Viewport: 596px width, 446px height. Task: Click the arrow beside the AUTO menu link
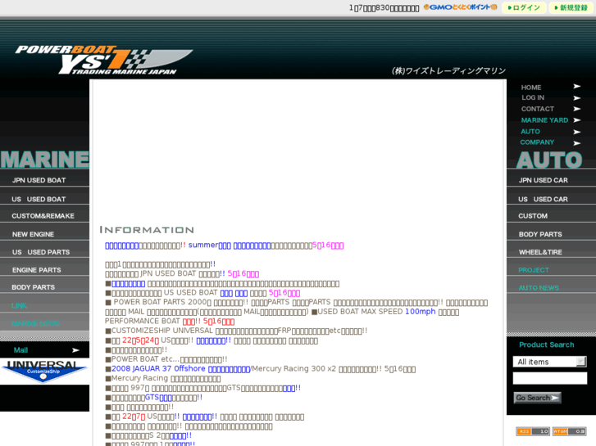576,132
